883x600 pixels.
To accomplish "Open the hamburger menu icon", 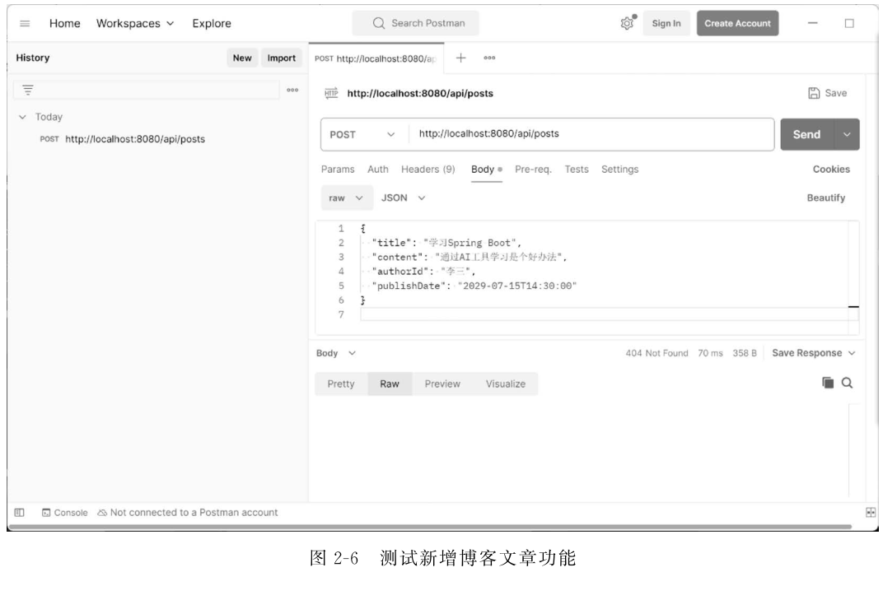I will point(25,24).
